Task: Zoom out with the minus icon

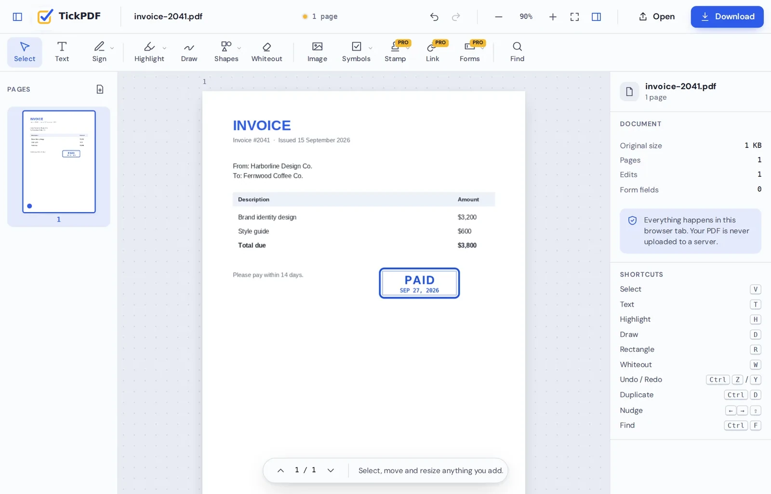Action: [x=499, y=17]
